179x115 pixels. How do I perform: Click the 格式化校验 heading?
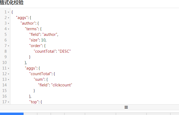click(x=12, y=2)
